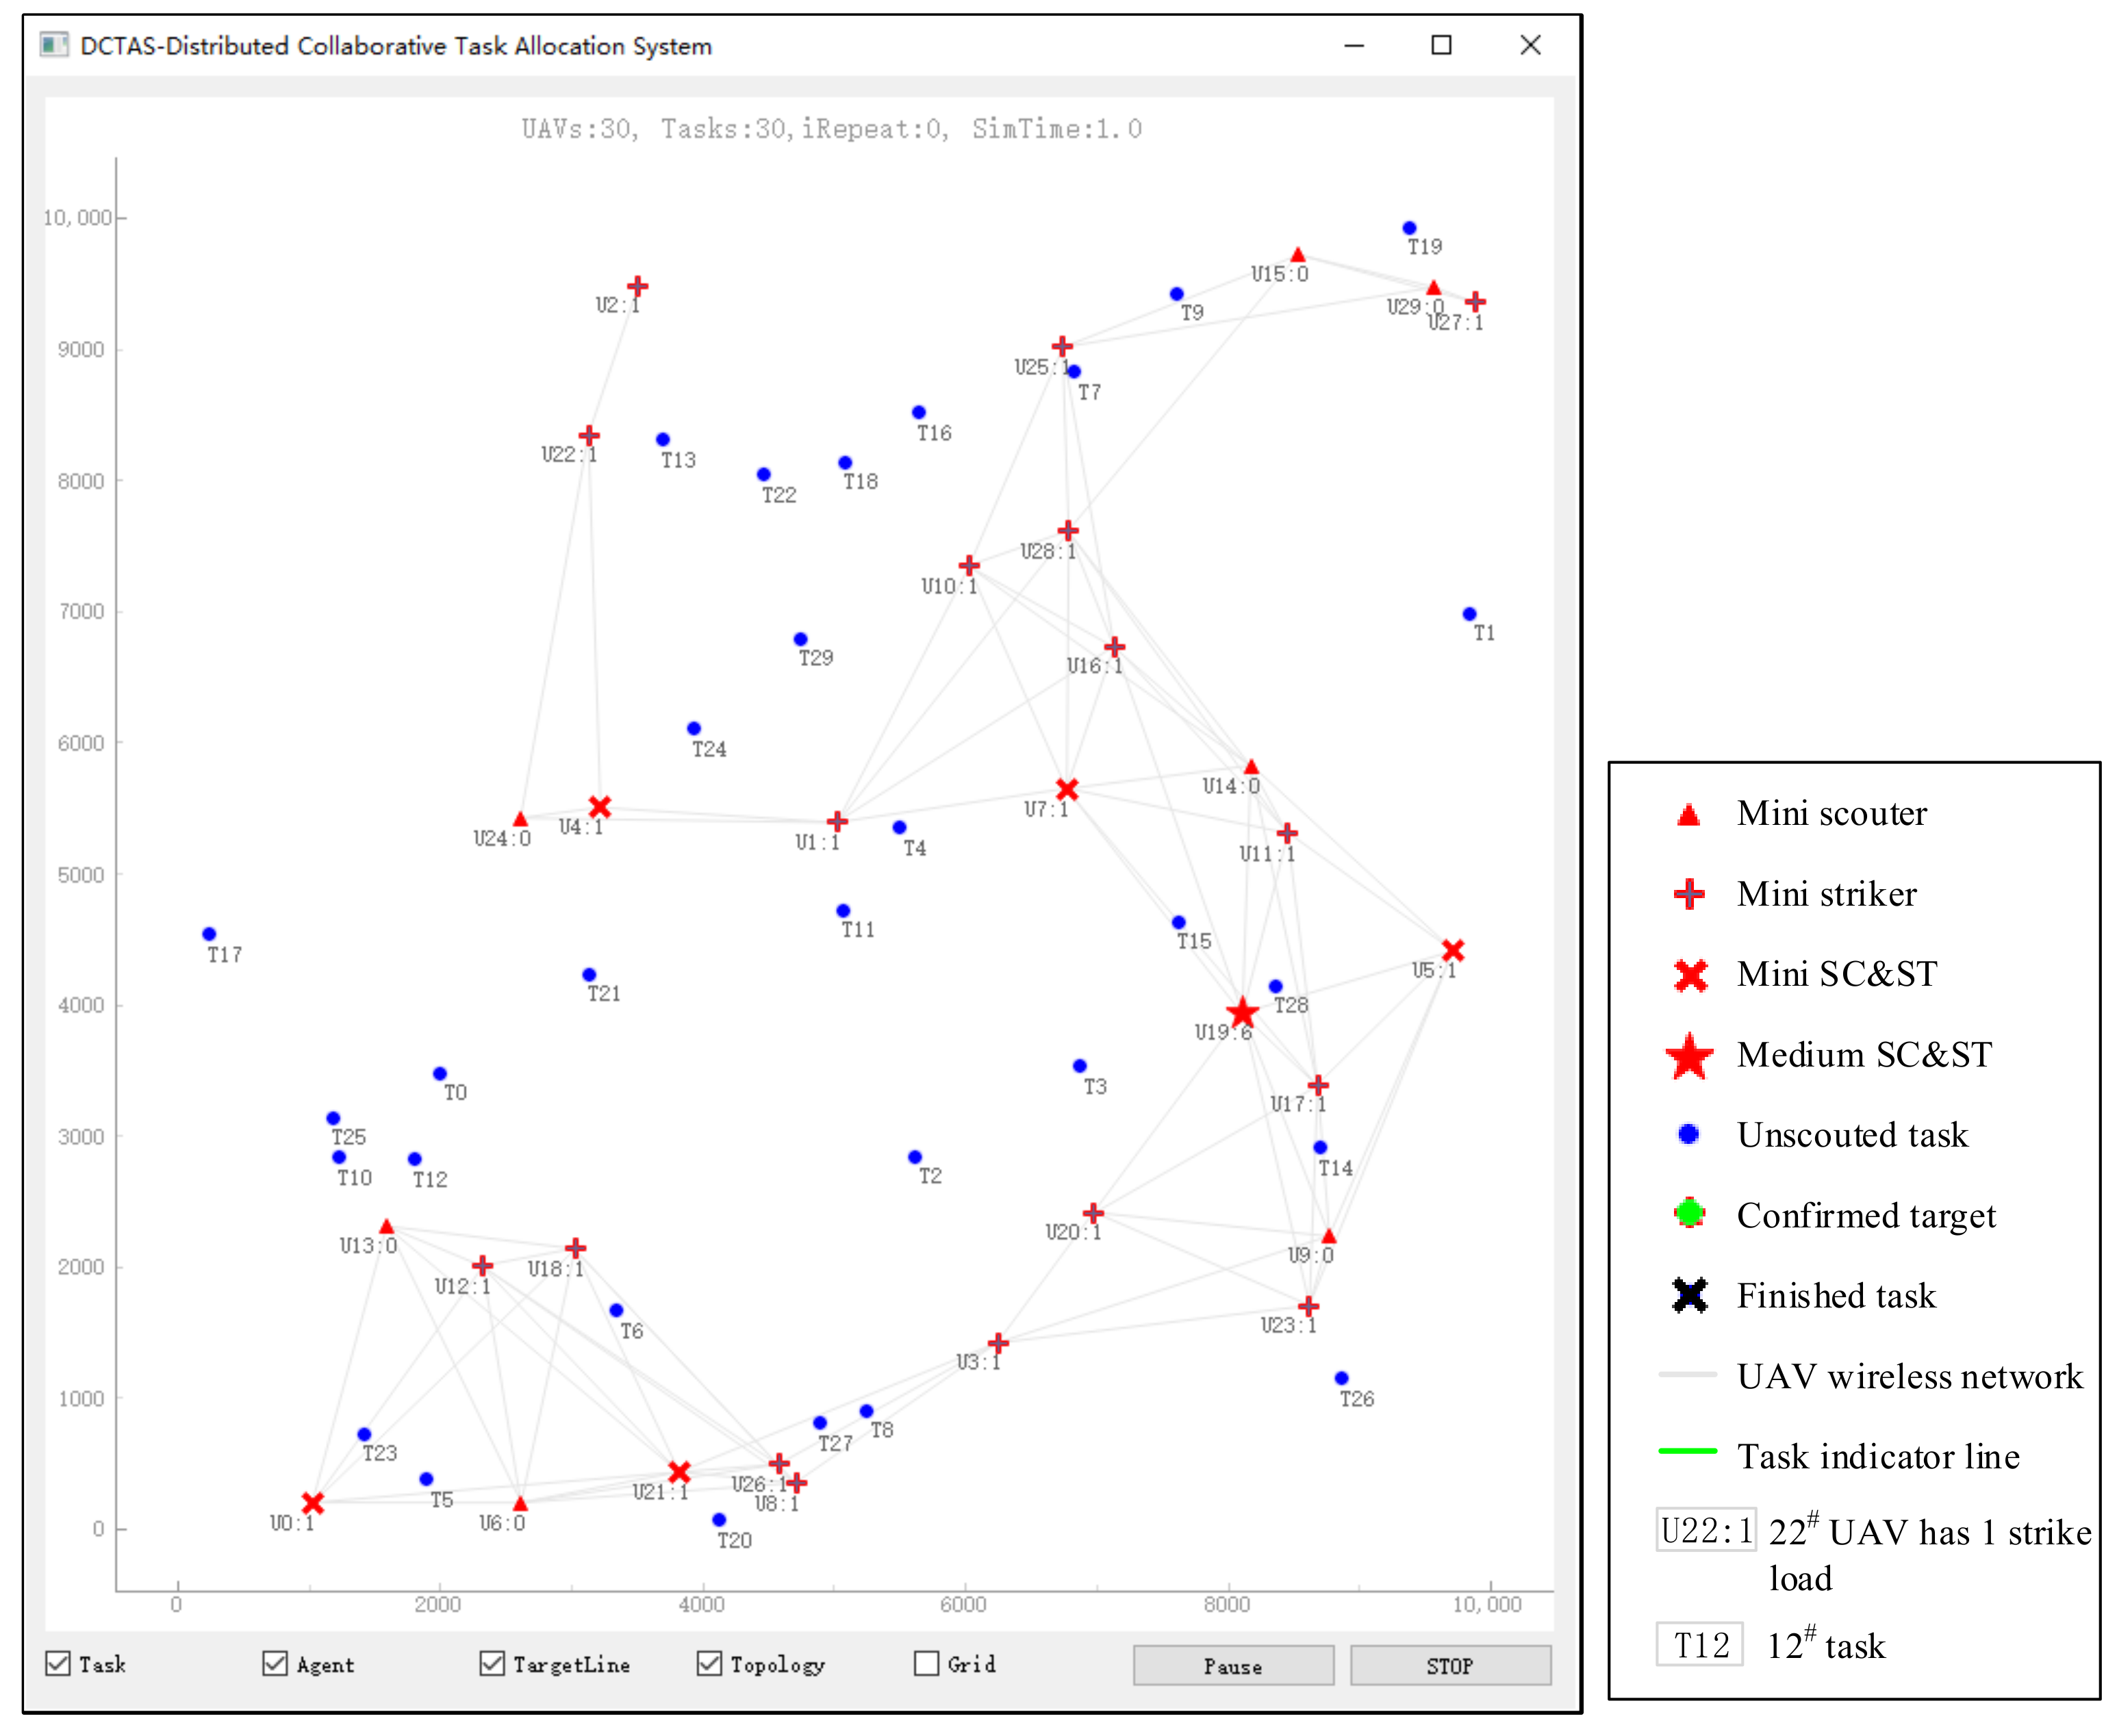The image size is (2117, 1736).
Task: Click the T26 task dot
Action: [x=1342, y=1378]
